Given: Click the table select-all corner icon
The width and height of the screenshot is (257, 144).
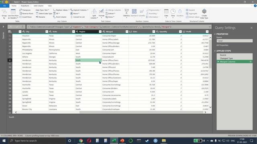Looking at the screenshot, I should click(10, 32).
